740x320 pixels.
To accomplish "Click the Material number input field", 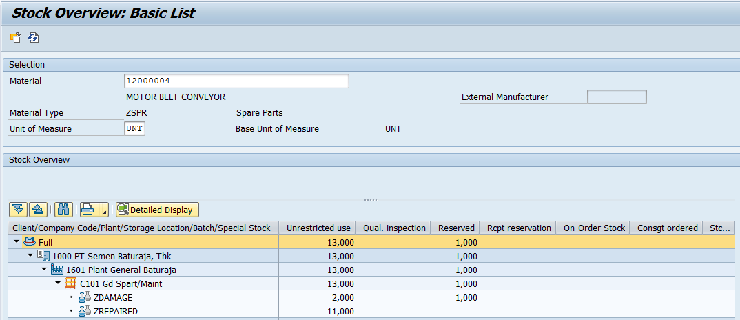I will click(236, 81).
